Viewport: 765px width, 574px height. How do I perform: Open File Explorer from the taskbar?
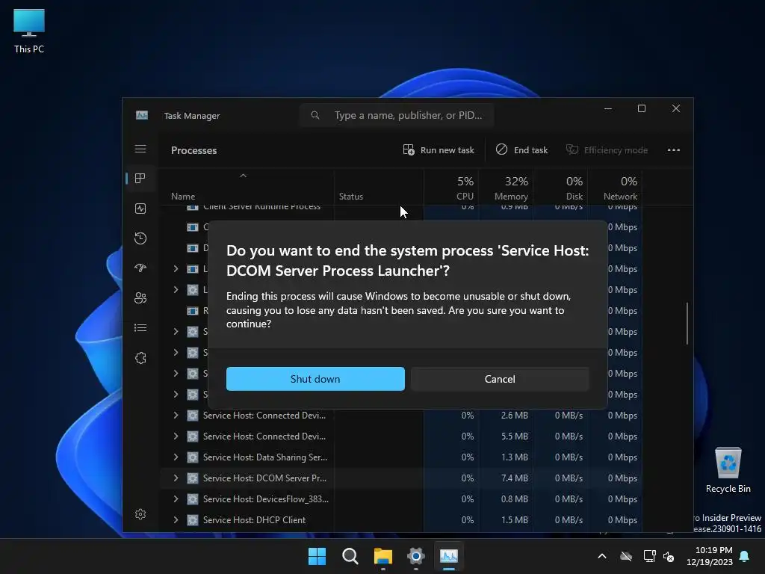click(383, 556)
